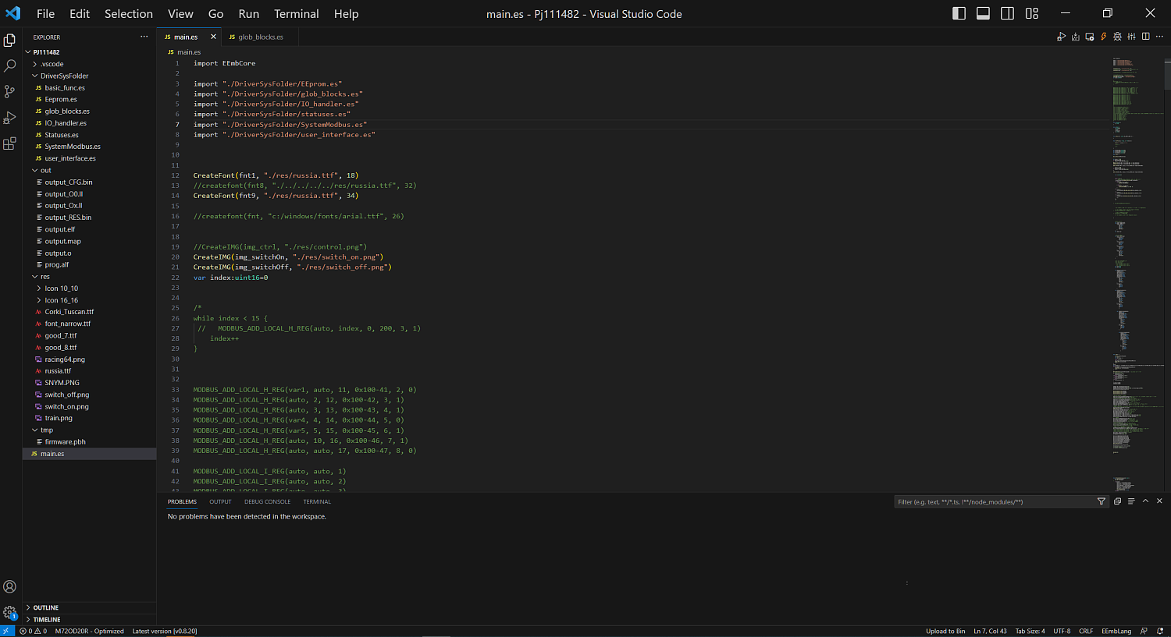Expand the Icon 10_10 folder
Viewport: 1171px width, 637px height.
[x=61, y=288]
